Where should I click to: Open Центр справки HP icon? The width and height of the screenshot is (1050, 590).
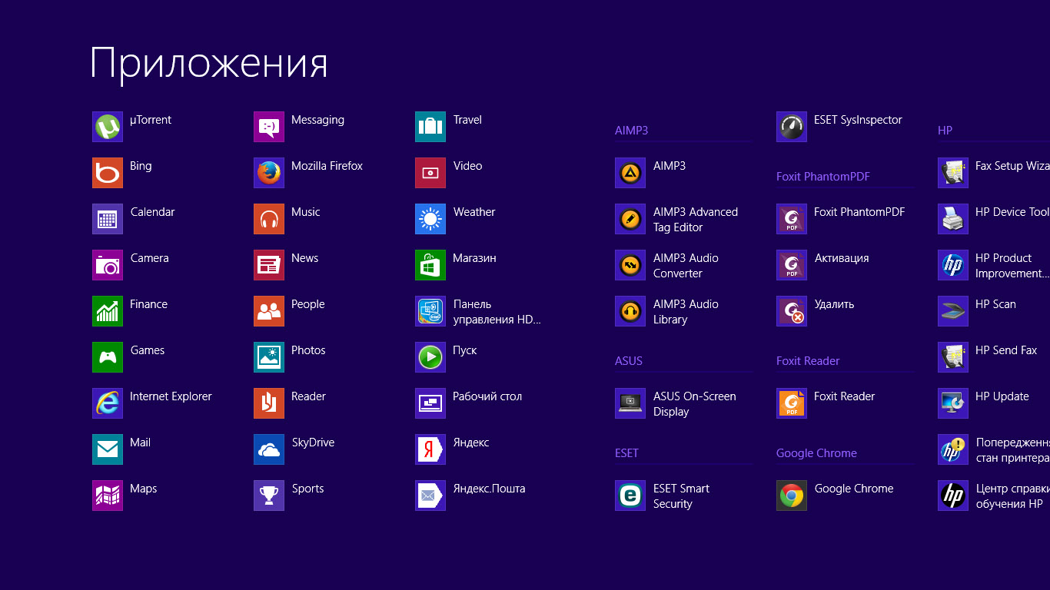click(953, 496)
